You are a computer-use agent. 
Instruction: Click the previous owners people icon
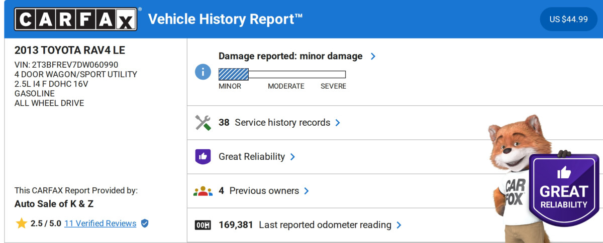203,191
